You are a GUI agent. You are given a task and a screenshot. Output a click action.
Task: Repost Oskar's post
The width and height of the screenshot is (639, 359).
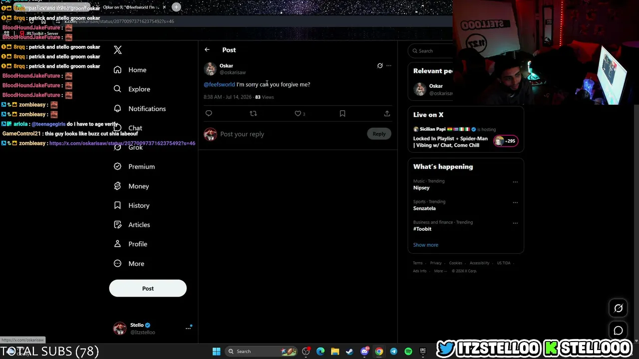tap(253, 114)
